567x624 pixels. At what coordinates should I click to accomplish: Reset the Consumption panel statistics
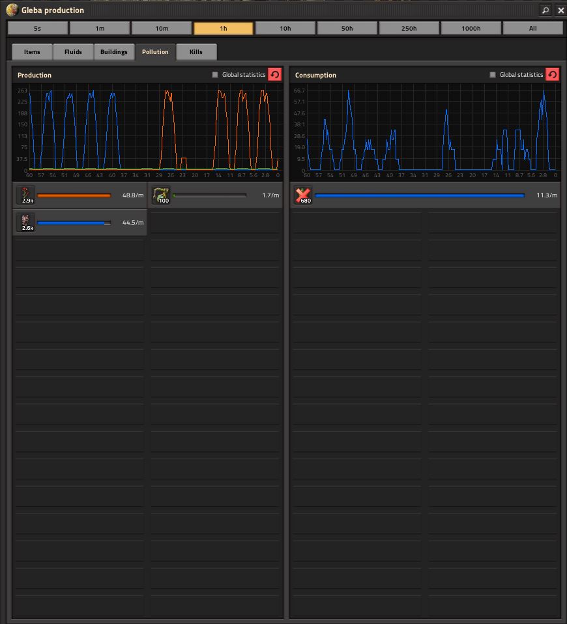pyautogui.click(x=553, y=75)
